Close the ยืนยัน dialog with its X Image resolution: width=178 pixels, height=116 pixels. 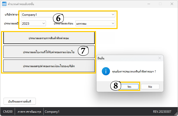point(159,58)
